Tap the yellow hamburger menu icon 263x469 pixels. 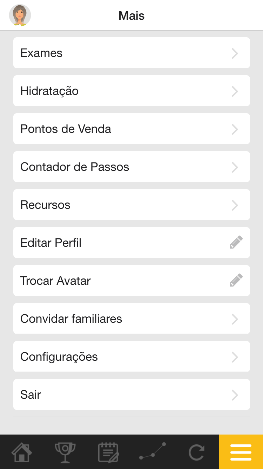pos(241,452)
